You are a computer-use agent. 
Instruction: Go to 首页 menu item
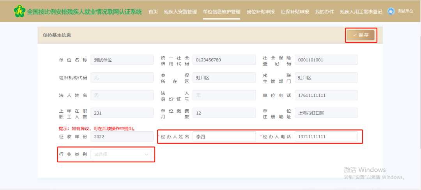pyautogui.click(x=153, y=12)
